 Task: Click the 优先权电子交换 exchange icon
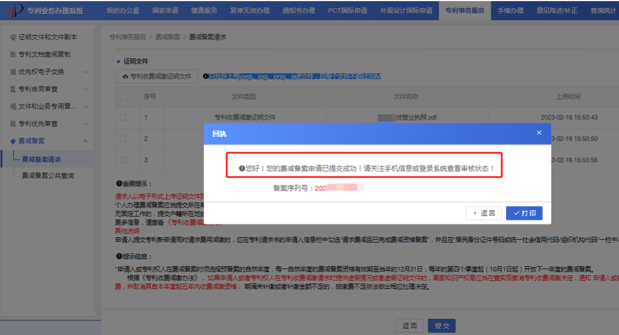coord(13,72)
